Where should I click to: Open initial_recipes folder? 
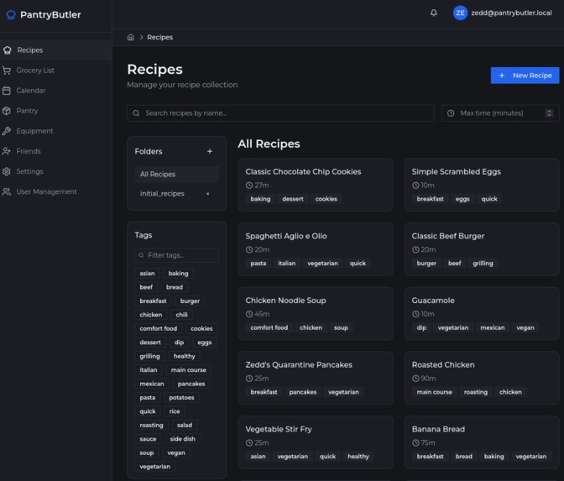point(162,194)
